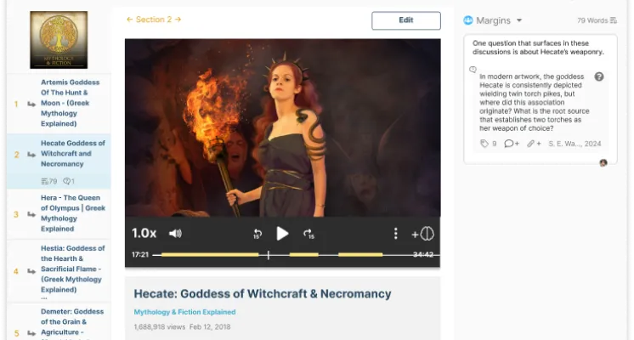Skip forward 15 seconds
634x340 pixels.
tap(309, 234)
